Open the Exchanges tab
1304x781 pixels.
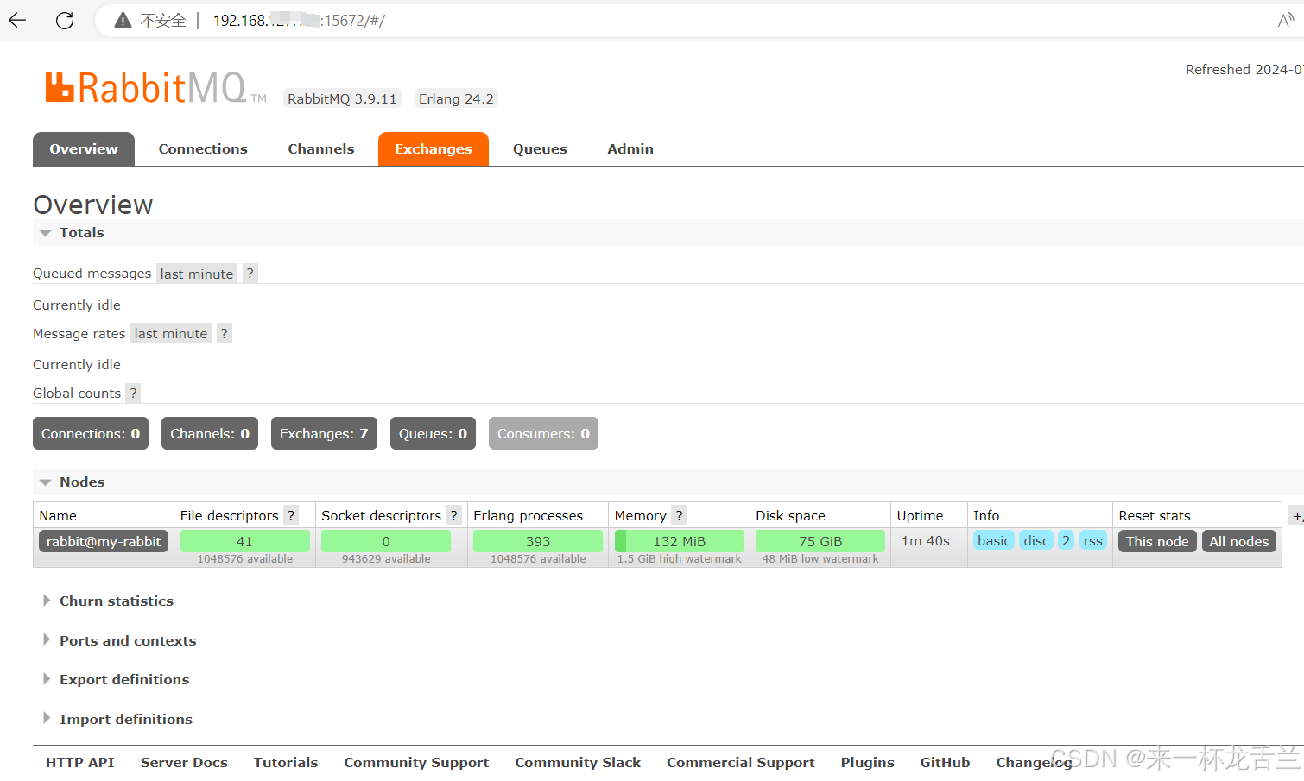tap(434, 148)
